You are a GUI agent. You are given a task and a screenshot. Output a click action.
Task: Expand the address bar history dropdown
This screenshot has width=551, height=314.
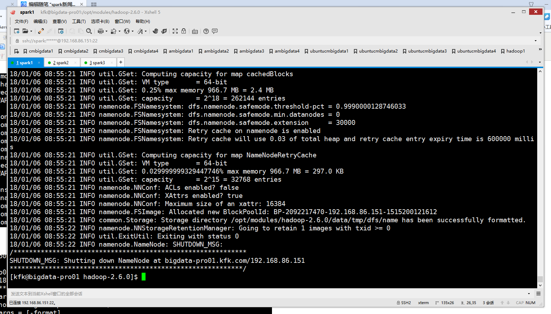pos(535,41)
